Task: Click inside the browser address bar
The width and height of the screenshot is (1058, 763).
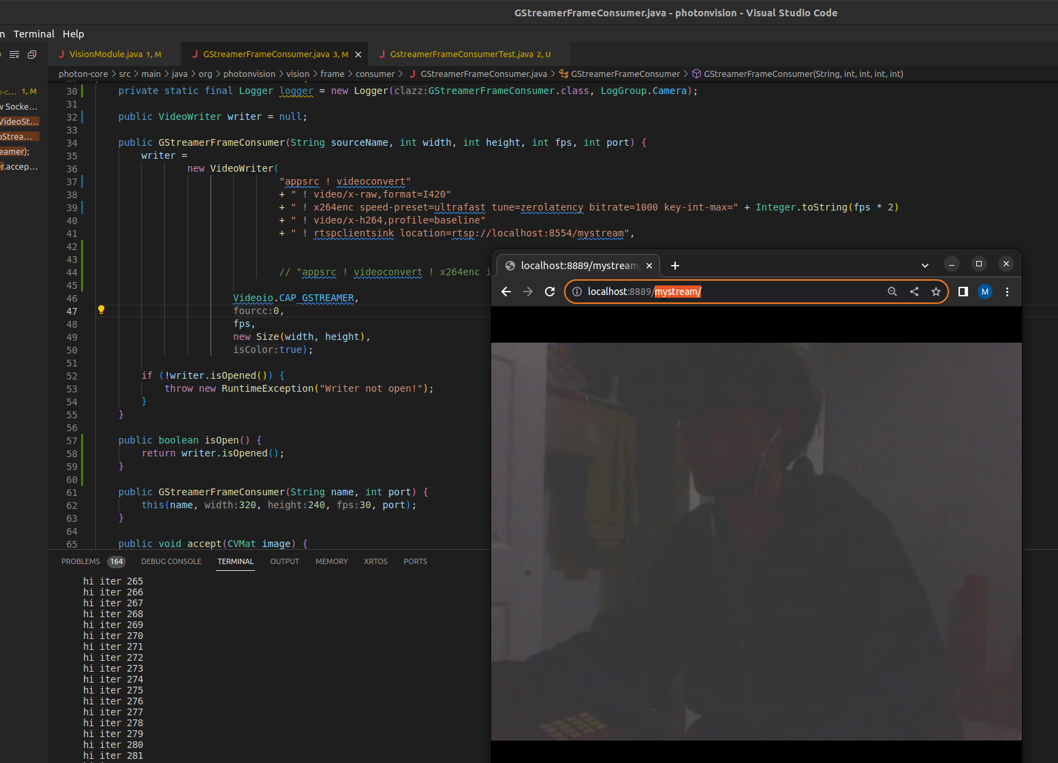Action: pyautogui.click(x=749, y=292)
